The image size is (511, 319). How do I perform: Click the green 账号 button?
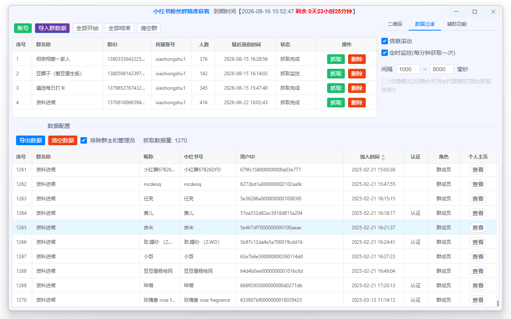click(x=23, y=28)
